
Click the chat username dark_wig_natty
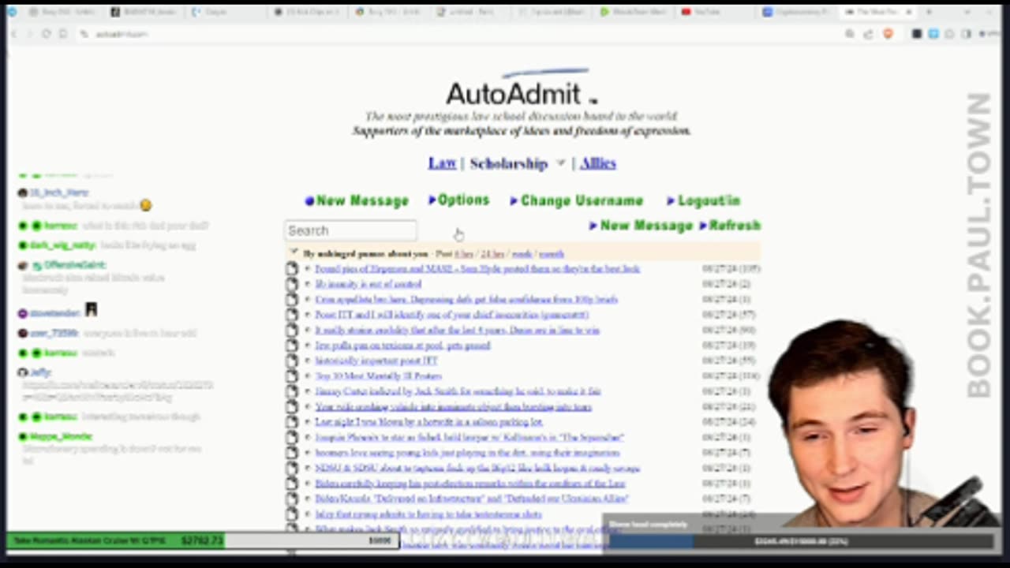click(62, 245)
